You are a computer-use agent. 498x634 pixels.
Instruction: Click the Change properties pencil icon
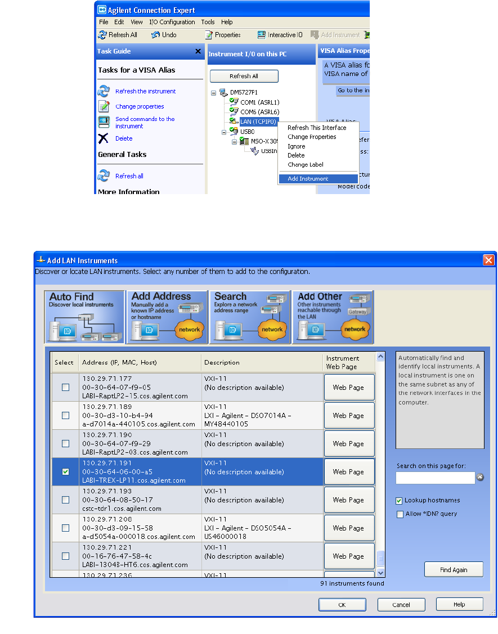[x=104, y=106]
